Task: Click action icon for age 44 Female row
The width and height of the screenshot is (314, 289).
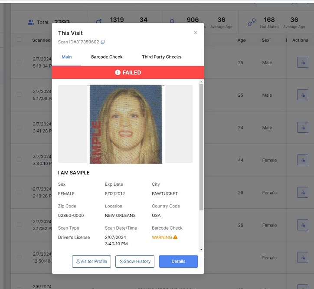Action: point(303,160)
